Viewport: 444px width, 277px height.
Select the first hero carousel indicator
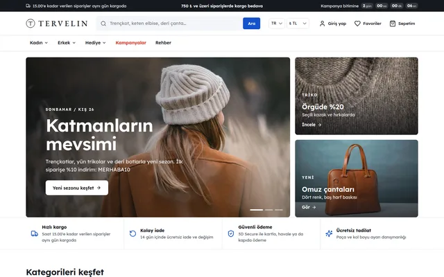click(x=256, y=210)
